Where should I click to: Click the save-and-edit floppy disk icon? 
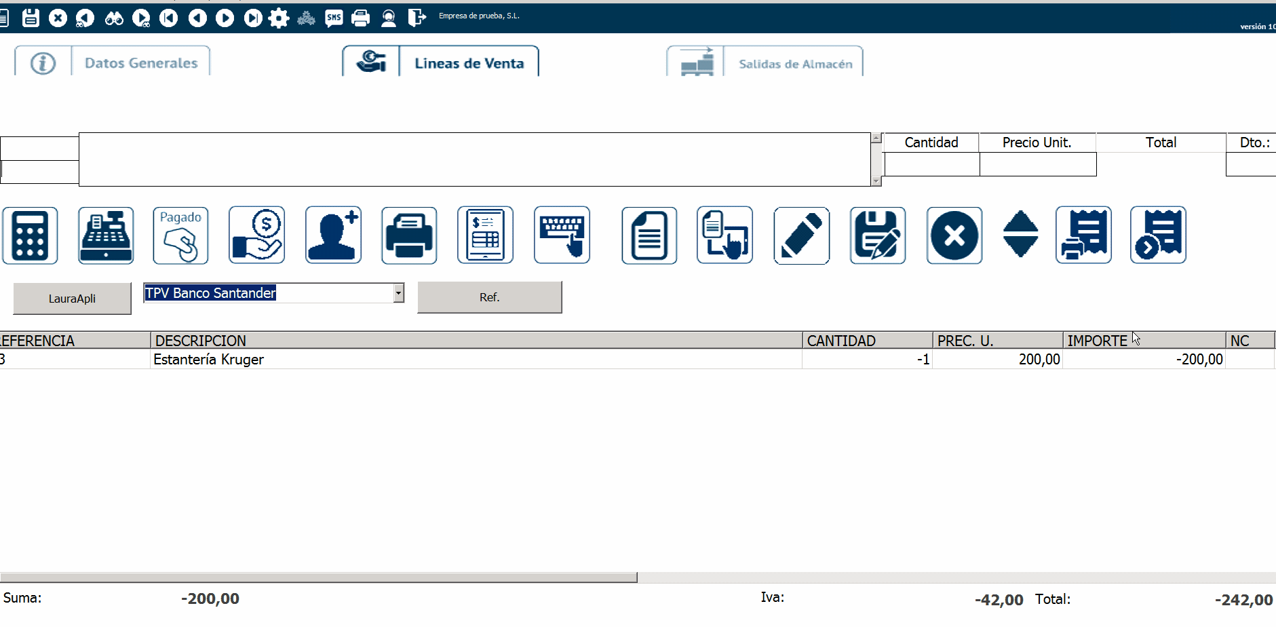[877, 235]
